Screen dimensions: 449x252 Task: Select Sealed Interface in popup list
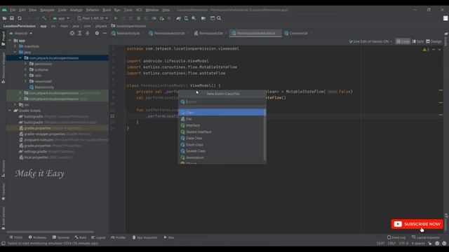tap(222, 132)
